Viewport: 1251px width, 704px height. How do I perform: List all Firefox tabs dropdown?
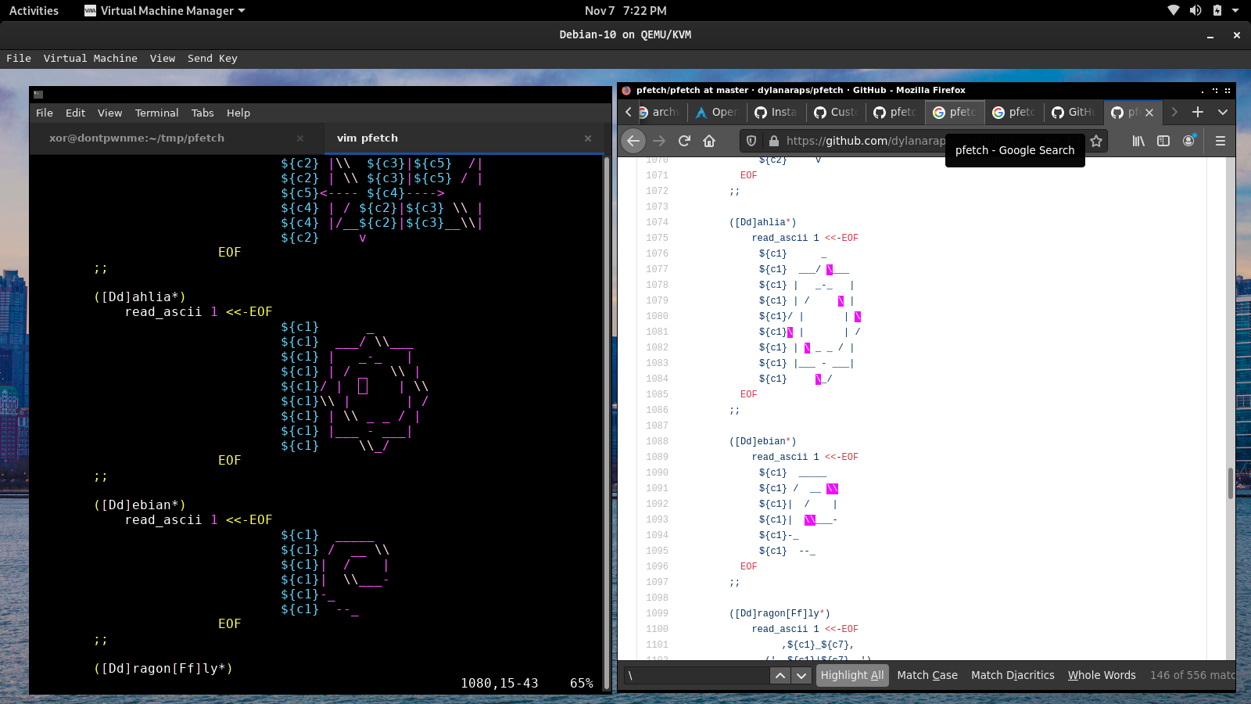point(1223,112)
